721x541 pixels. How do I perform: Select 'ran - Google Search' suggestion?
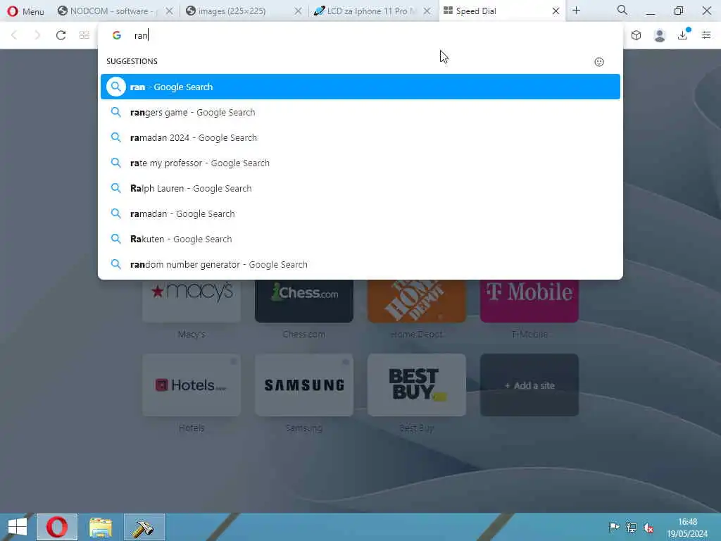click(360, 87)
